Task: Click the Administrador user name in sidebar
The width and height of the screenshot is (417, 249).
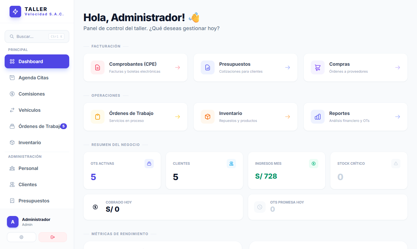Action: 36,219
